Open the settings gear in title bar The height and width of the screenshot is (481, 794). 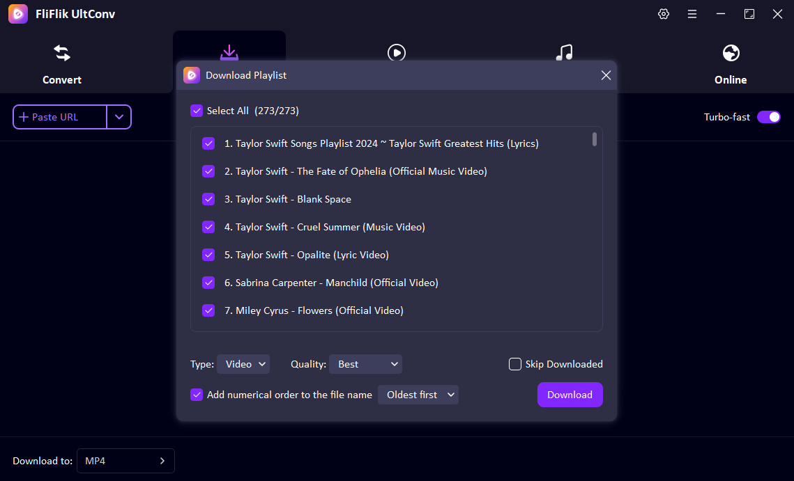(x=664, y=14)
